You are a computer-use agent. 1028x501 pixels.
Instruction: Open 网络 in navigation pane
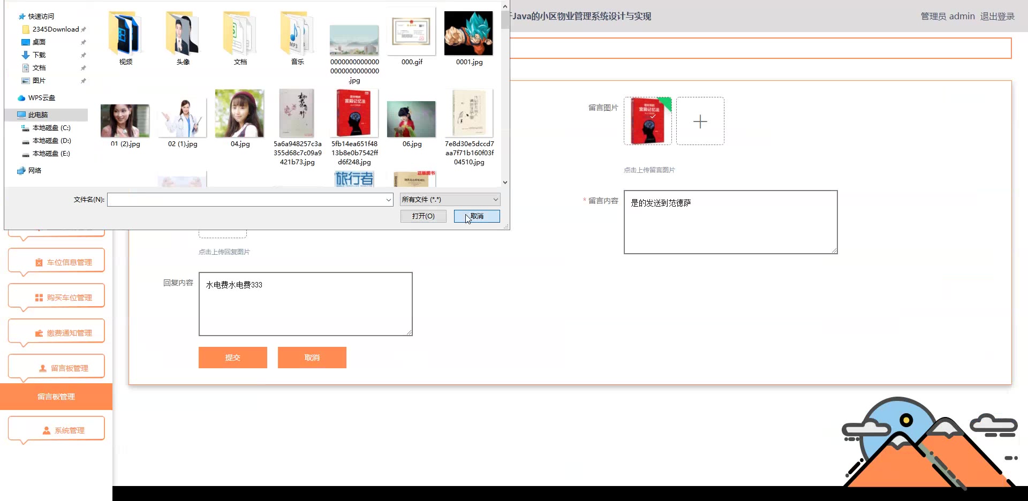coord(29,171)
